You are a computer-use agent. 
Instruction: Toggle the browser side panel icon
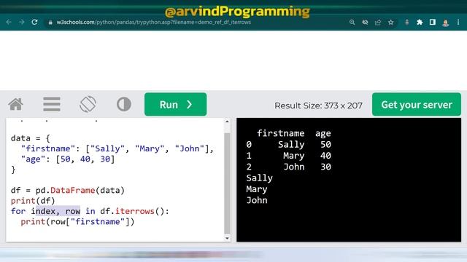click(x=433, y=23)
